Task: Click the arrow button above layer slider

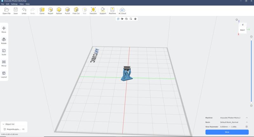Action: [x=251, y=37]
